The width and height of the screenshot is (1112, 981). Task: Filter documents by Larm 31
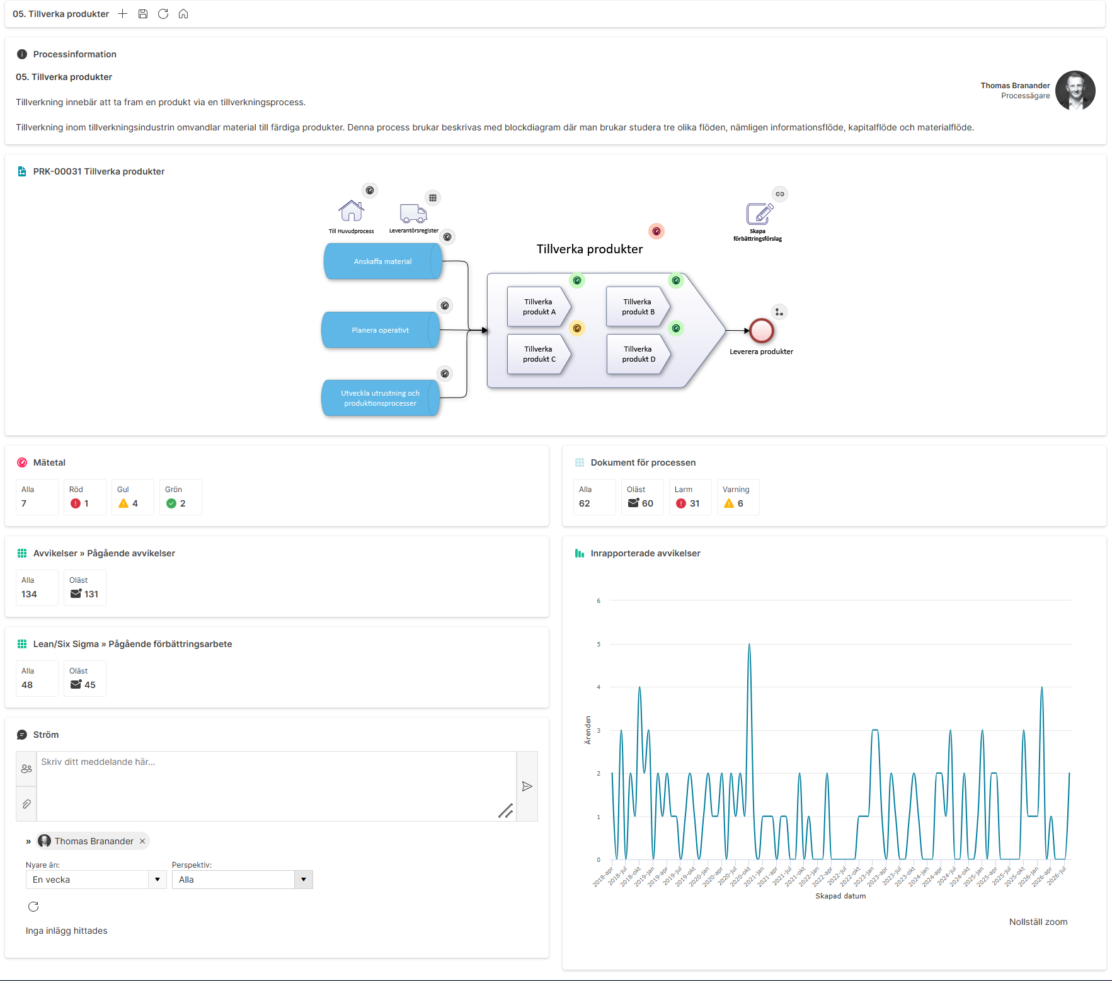click(x=691, y=497)
